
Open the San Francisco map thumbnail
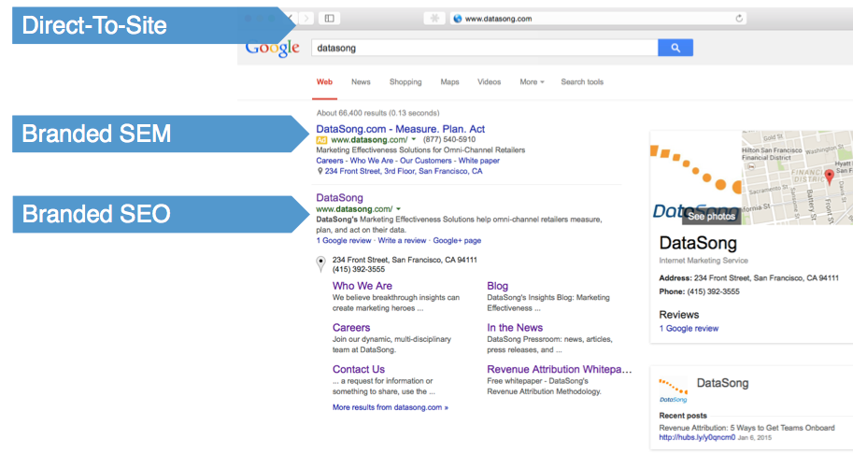tap(797, 177)
